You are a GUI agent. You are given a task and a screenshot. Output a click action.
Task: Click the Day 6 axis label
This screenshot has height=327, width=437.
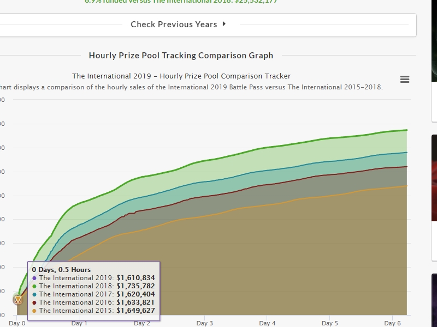point(392,323)
